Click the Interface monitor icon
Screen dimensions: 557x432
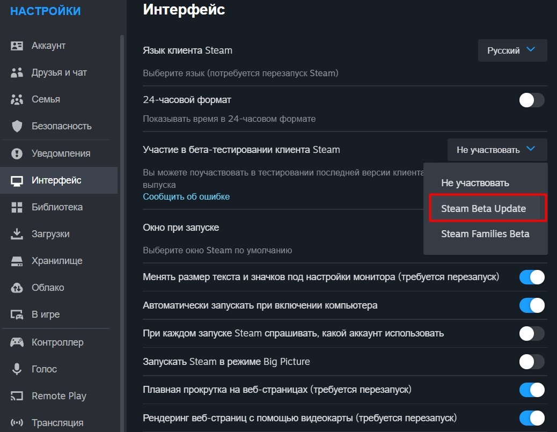(x=17, y=181)
